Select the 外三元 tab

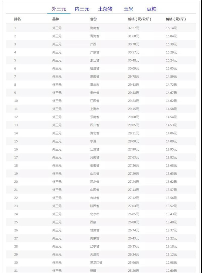[x=59, y=9]
